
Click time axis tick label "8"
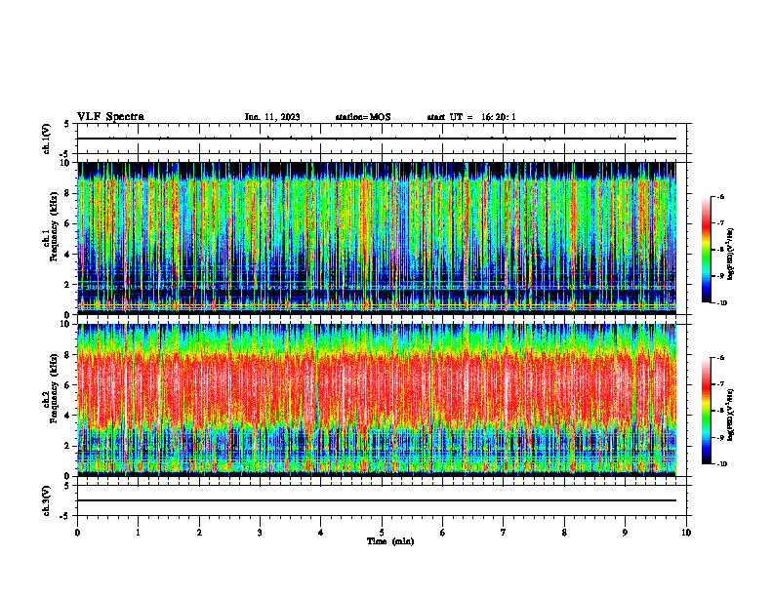564,533
